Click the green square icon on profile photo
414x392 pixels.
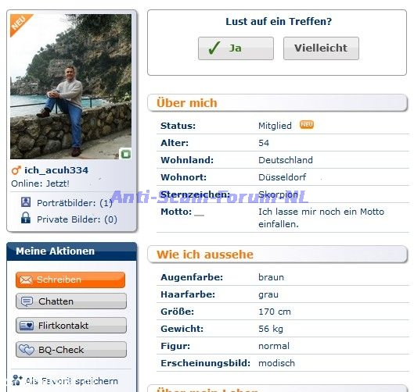pyautogui.click(x=126, y=154)
